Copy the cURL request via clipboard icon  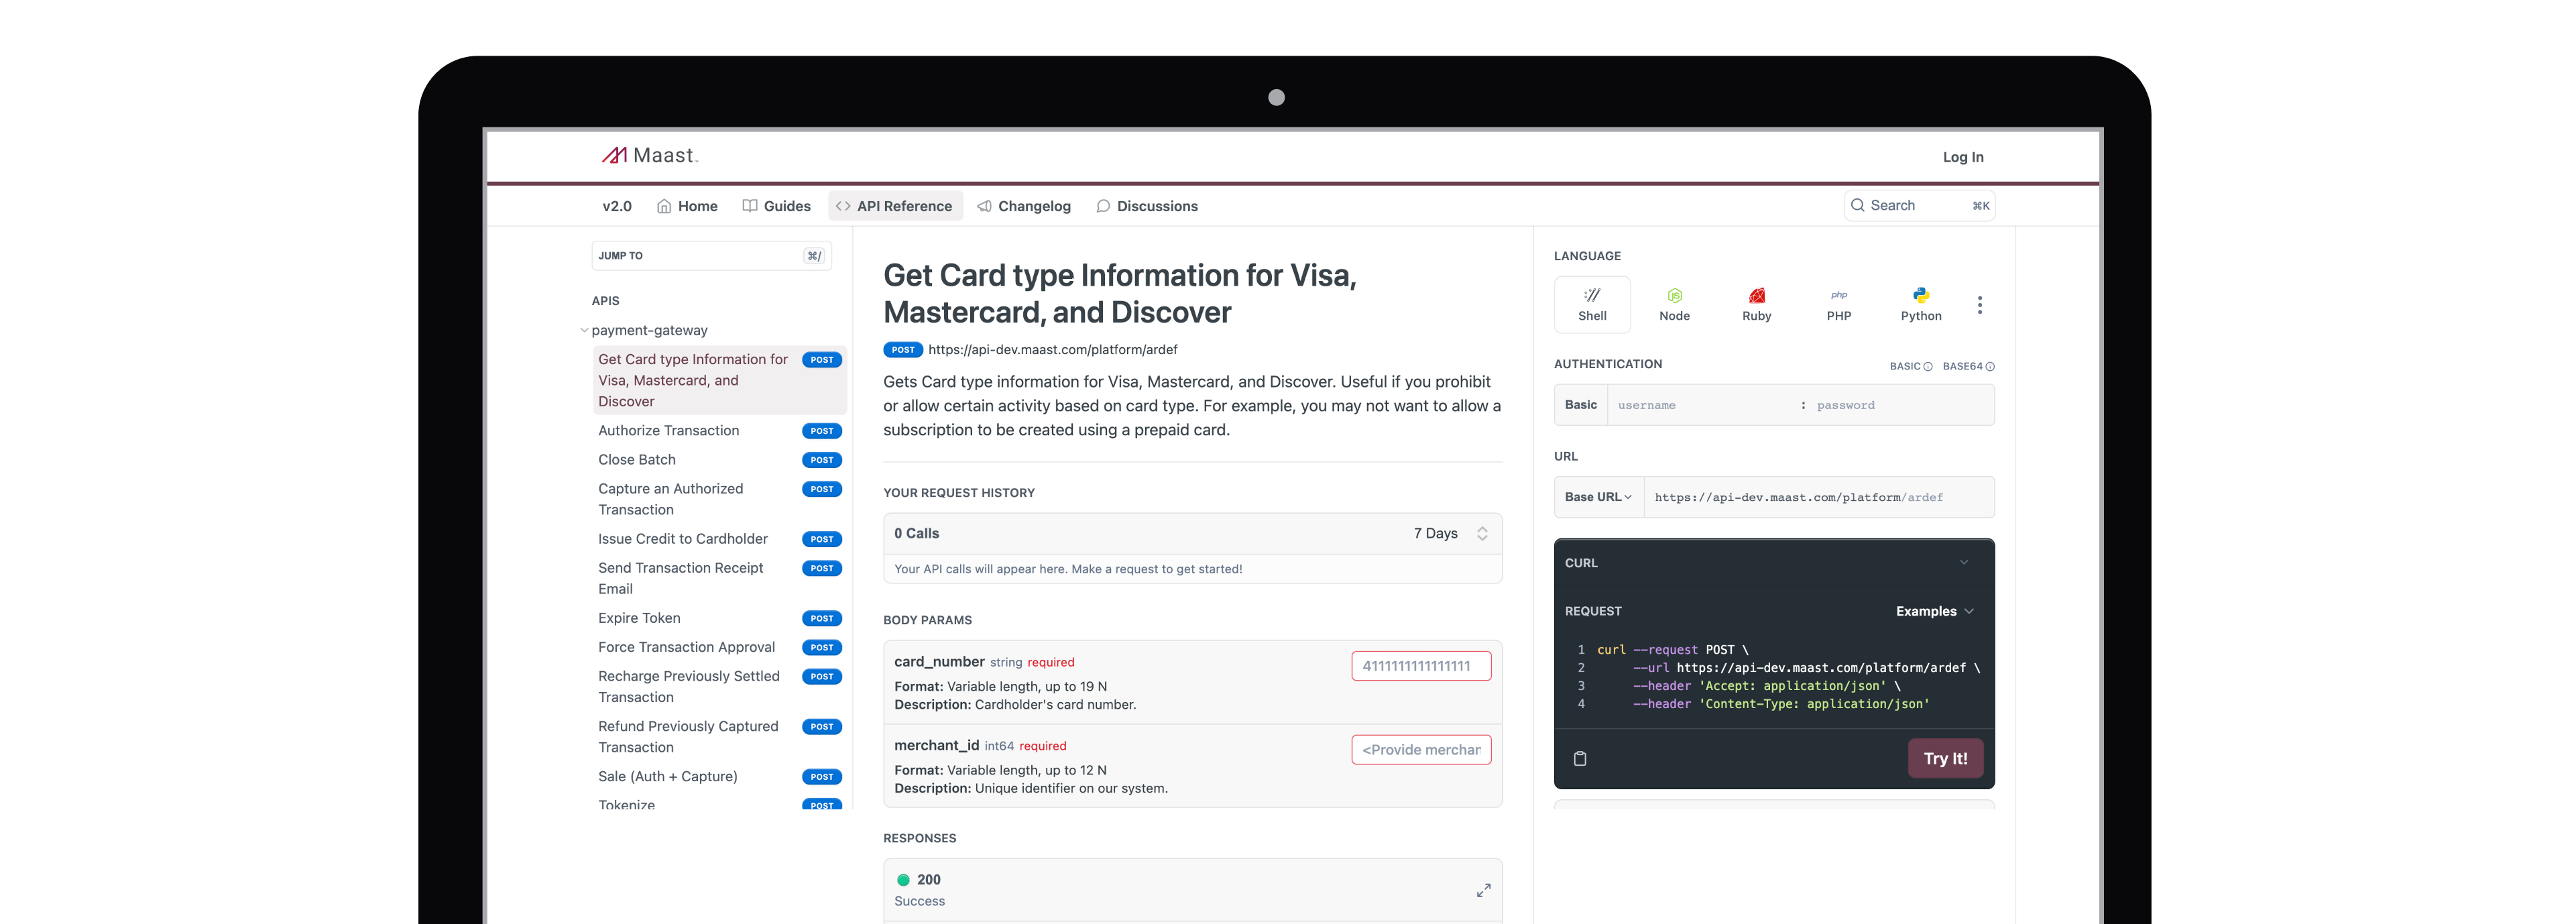click(x=1580, y=758)
